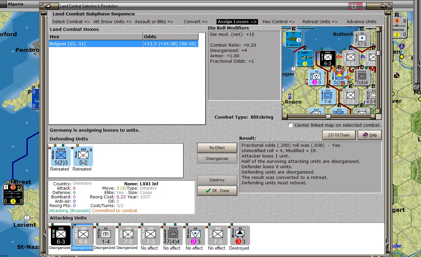The width and height of the screenshot is (421, 257).
Task: Select the Paris 5-2 defending unit
Action: tap(83, 156)
